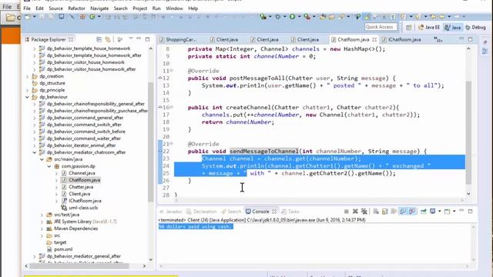Click the New file toolbar icon
Viewport: 493px width, 277px height.
point(28,17)
